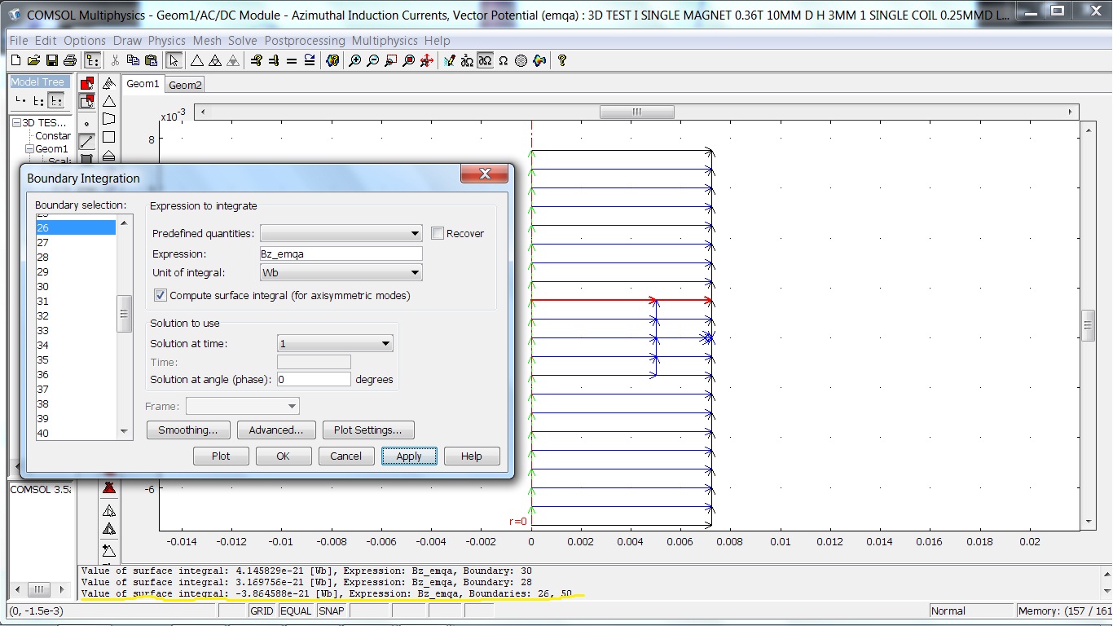Click the Apply button
This screenshot has width=1113, height=626.
coord(409,456)
